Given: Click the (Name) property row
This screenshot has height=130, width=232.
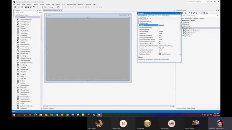Looking at the screenshot, I should pos(159,25).
